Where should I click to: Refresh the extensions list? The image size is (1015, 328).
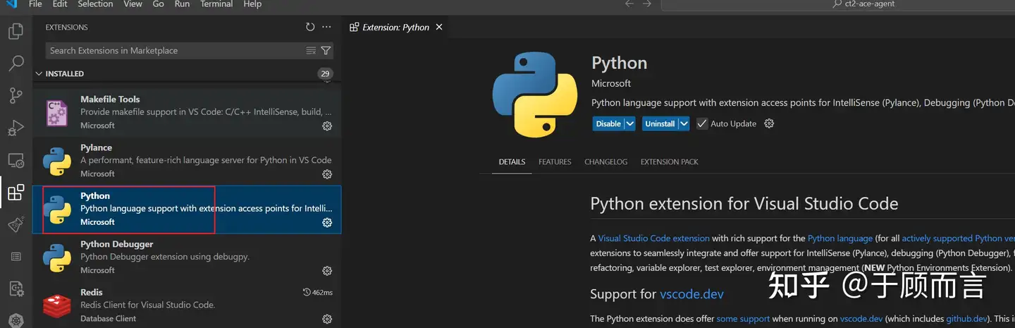pyautogui.click(x=310, y=27)
